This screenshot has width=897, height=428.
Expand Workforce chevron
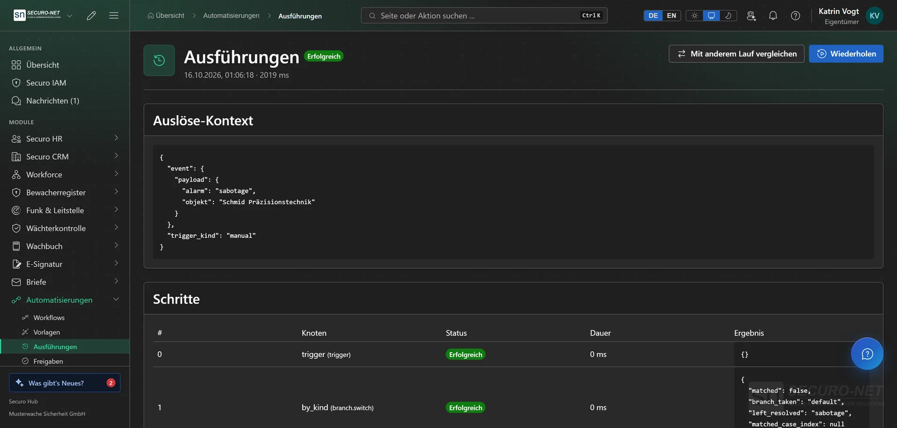116,174
